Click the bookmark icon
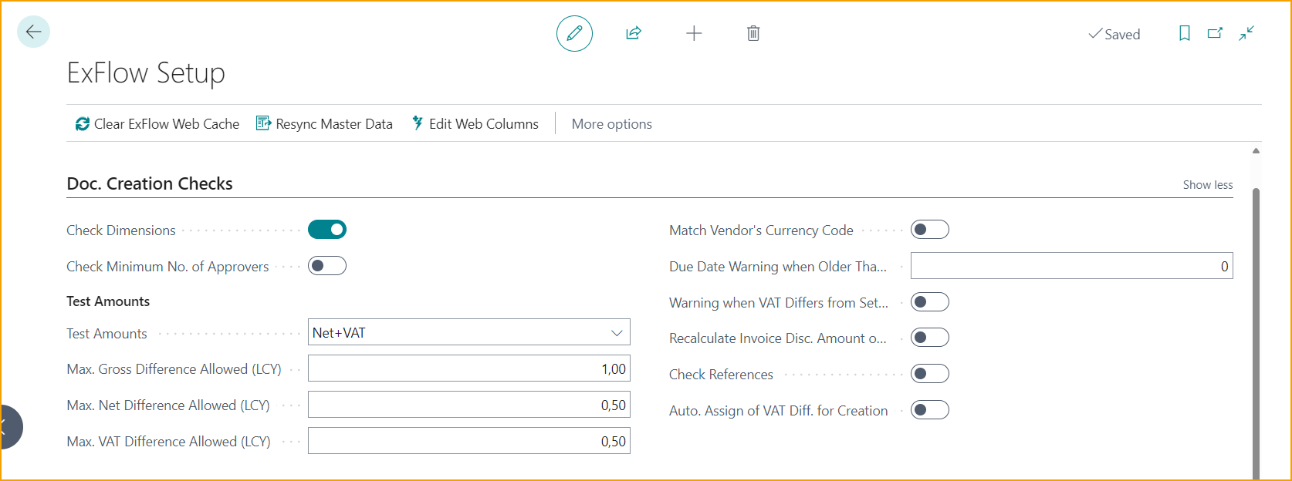The height and width of the screenshot is (481, 1292). point(1184,33)
